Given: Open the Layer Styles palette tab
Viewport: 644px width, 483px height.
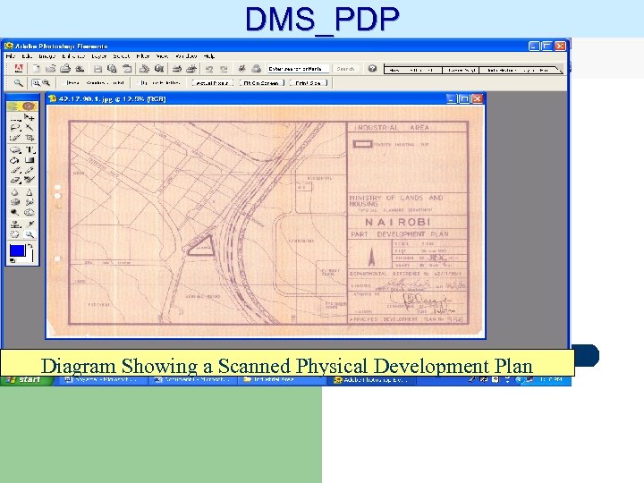Looking at the screenshot, I should [461, 70].
